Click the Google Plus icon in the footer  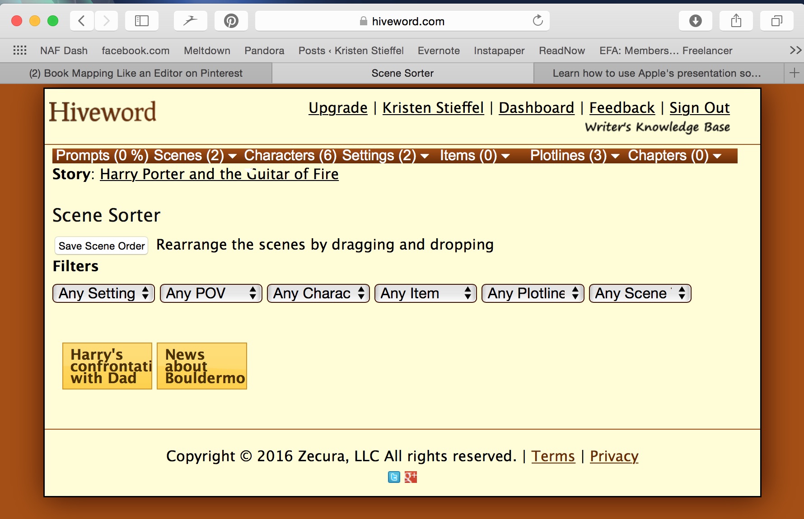[x=411, y=477]
